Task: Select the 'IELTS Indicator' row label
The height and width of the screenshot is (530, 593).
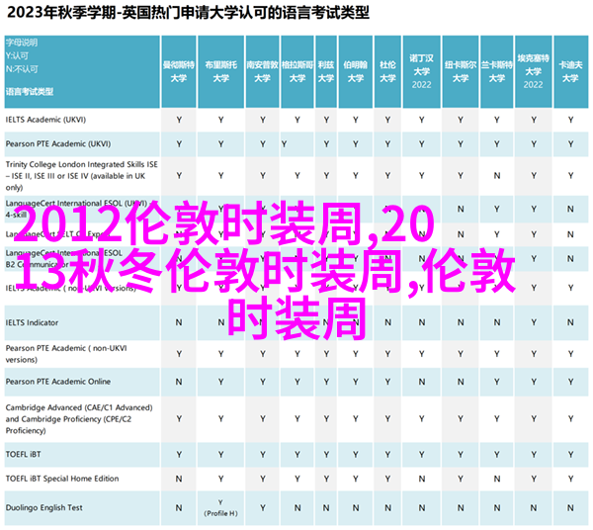Action: [33, 322]
